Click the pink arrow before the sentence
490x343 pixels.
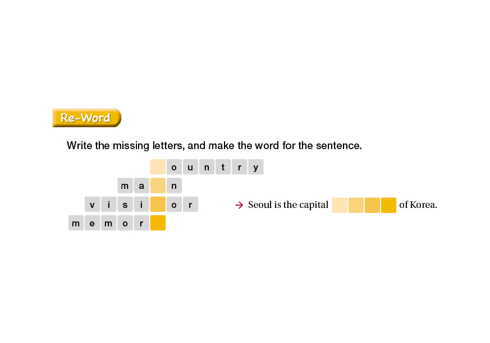click(238, 205)
